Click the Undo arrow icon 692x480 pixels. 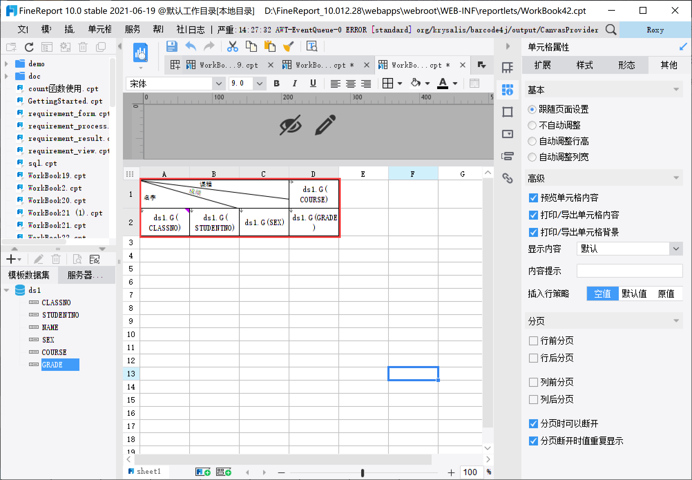pyautogui.click(x=191, y=46)
